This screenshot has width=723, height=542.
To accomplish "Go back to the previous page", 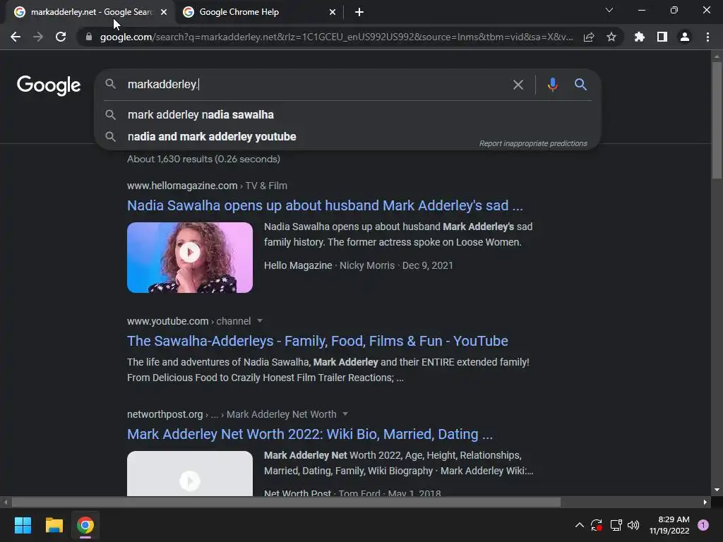I will (x=16, y=37).
